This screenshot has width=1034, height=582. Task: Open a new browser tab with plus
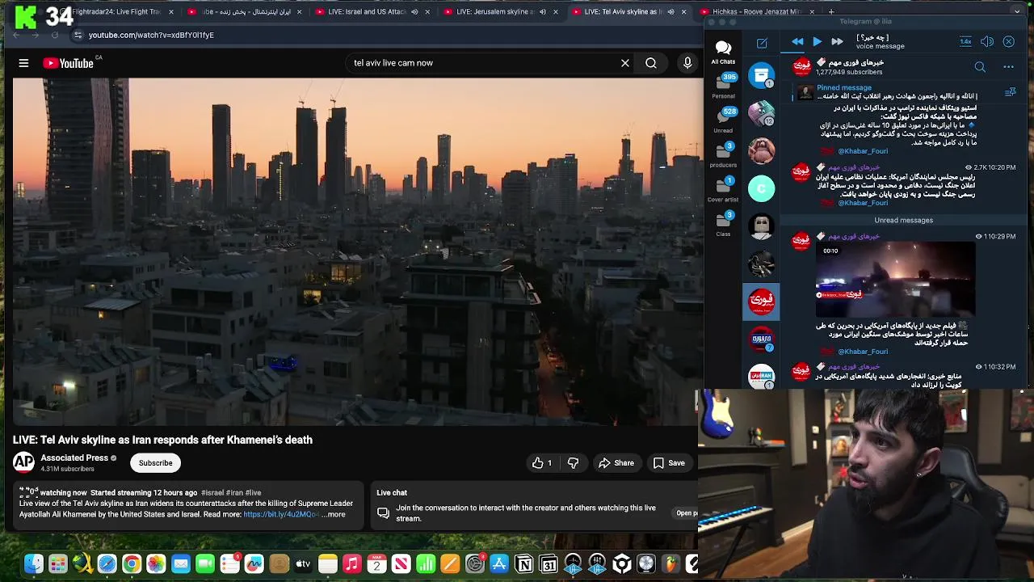pos(831,12)
